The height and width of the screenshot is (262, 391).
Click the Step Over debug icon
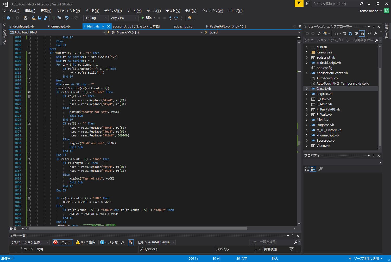(176, 18)
